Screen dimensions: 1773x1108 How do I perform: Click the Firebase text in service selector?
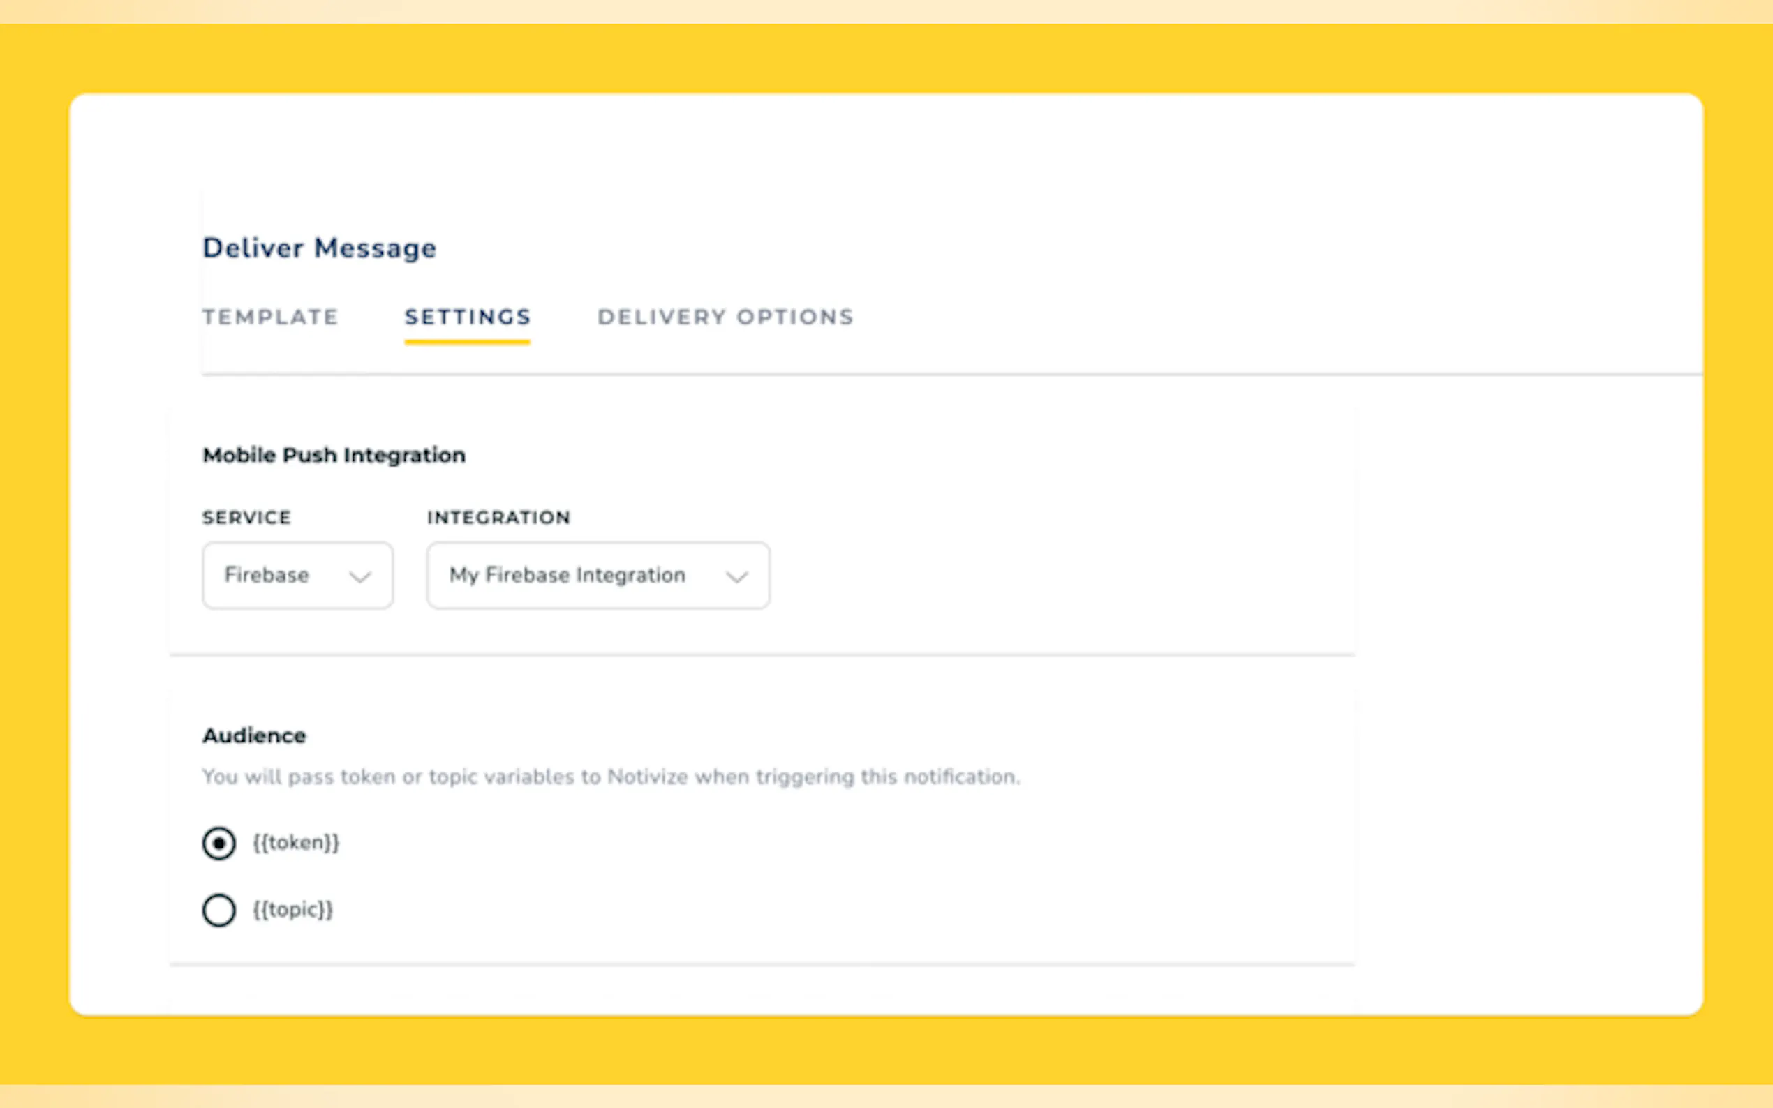[266, 575]
